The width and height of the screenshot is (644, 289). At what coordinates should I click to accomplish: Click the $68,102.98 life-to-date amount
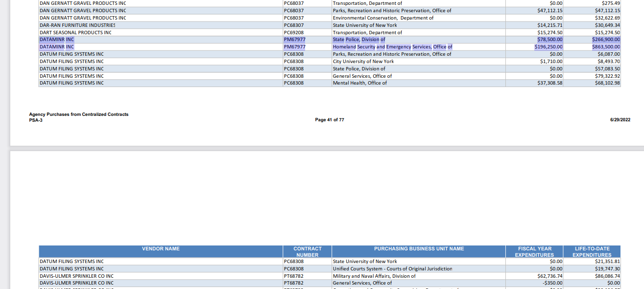(x=607, y=83)
